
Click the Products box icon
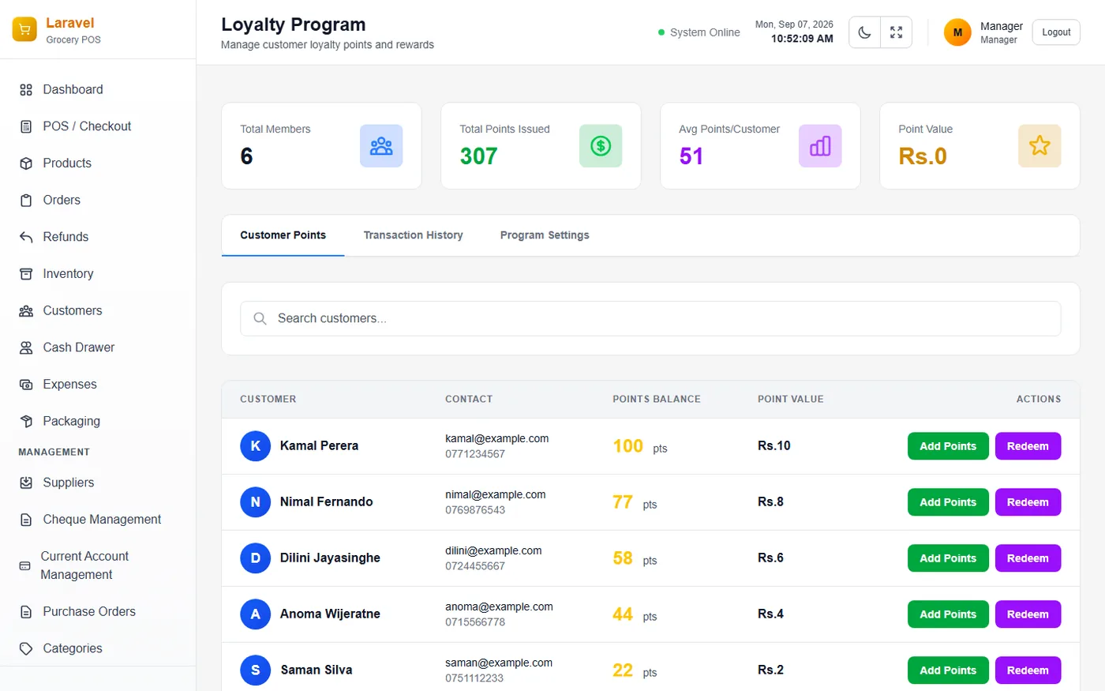[26, 163]
